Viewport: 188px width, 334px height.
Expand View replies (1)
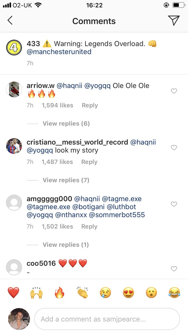pyautogui.click(x=66, y=245)
